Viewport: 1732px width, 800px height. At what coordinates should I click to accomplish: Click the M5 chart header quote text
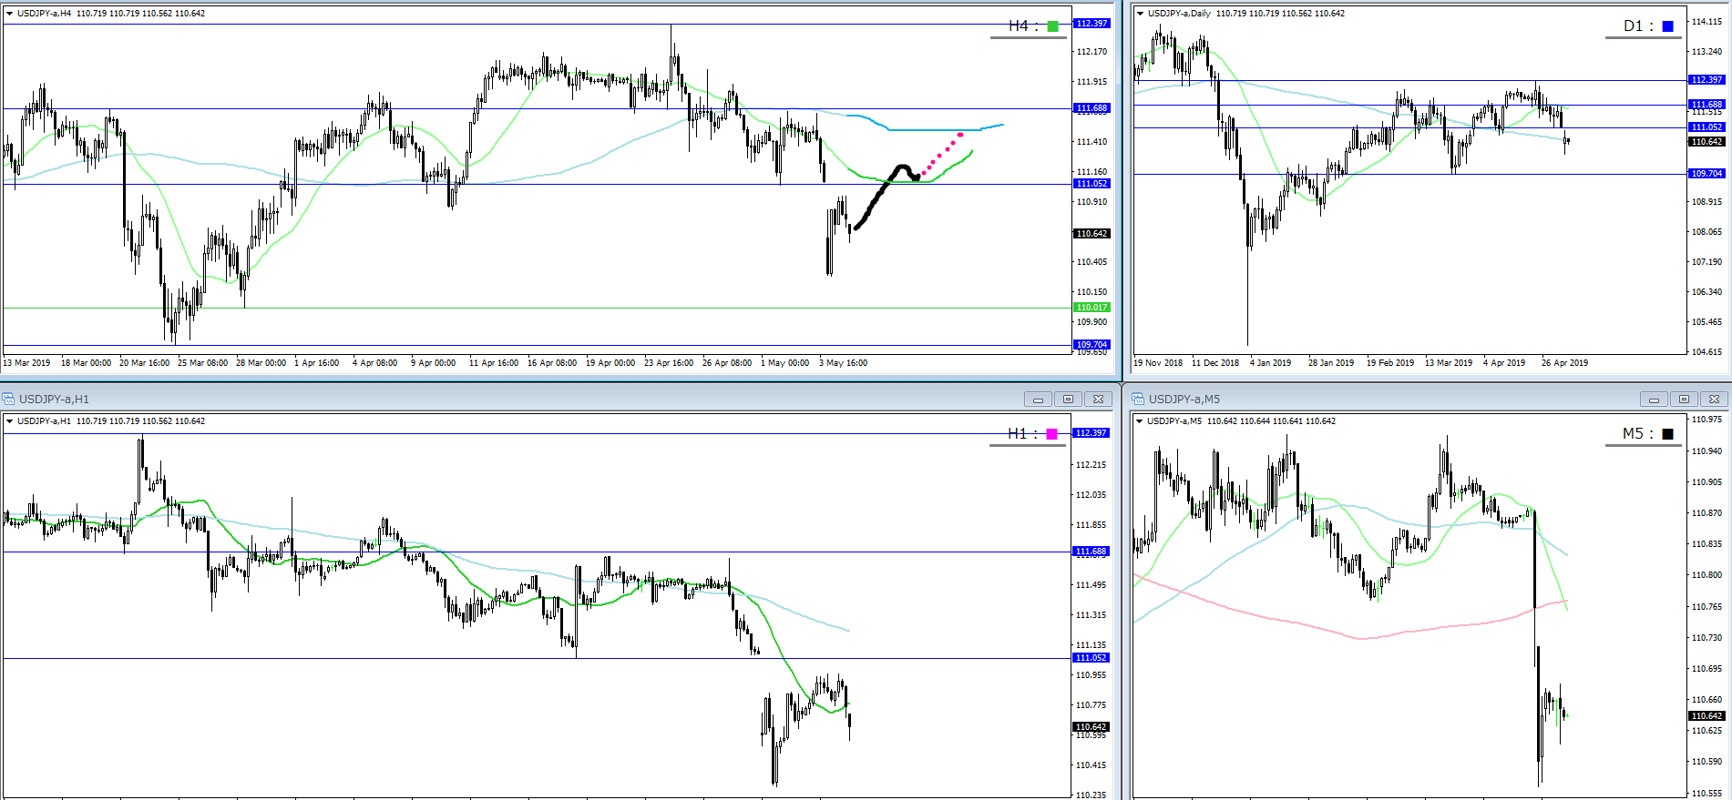point(1242,421)
